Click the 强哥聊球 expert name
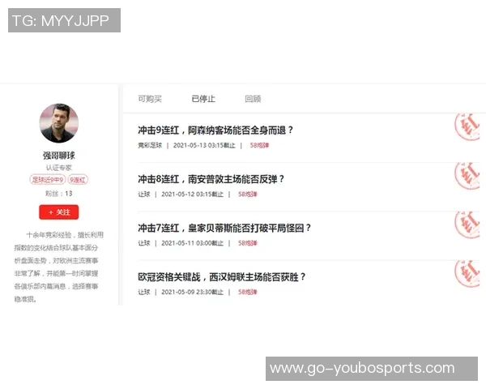486x389 pixels. (59, 155)
